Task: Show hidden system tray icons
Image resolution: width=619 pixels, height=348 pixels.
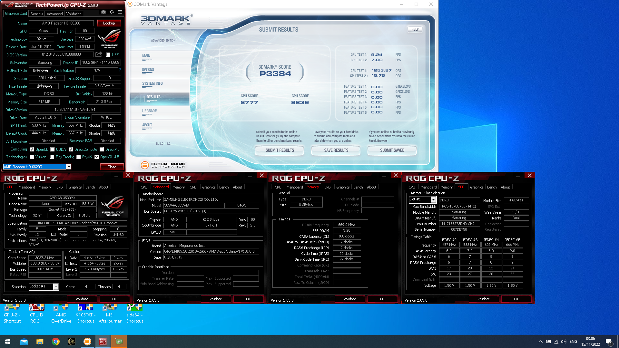Action: click(x=540, y=342)
